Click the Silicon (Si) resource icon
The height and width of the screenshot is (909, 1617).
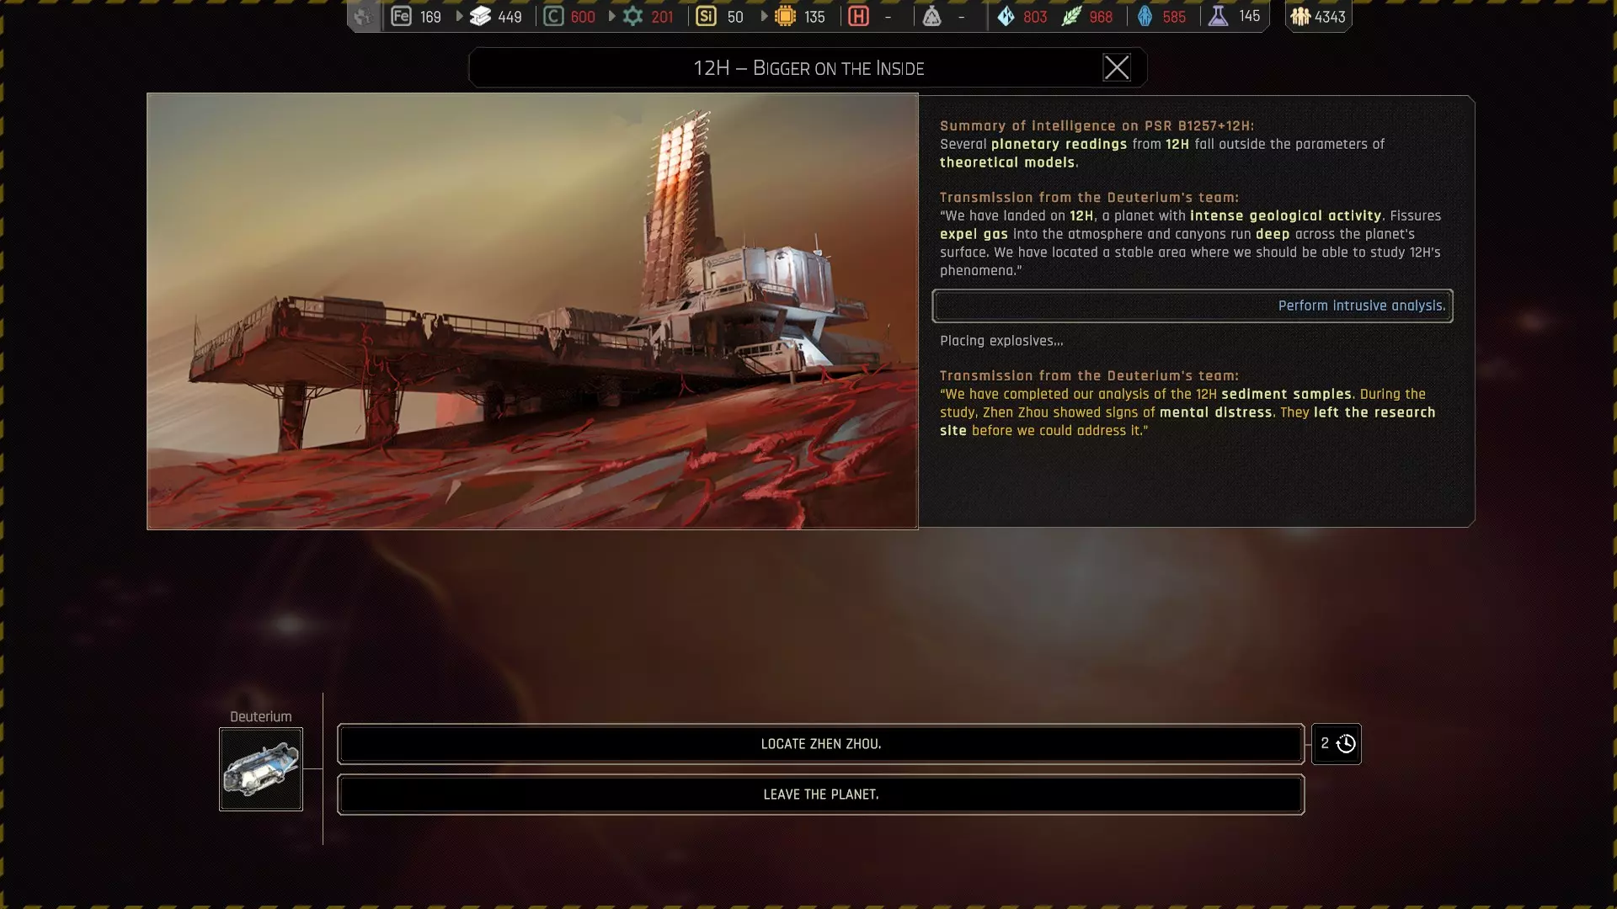706,16
